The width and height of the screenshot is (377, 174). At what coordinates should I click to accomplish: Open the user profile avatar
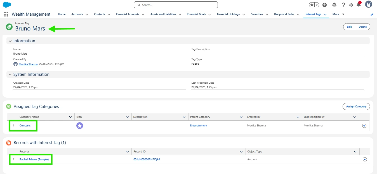coord(369,4)
